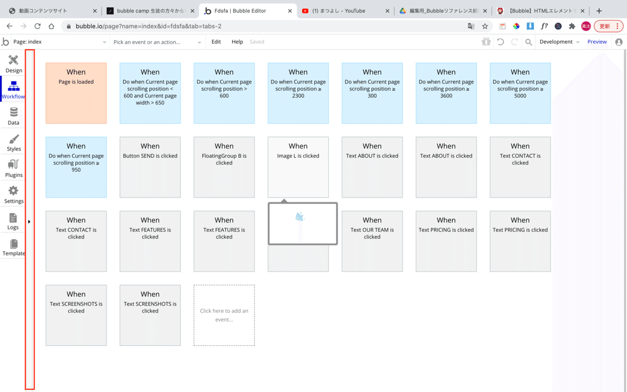The height and width of the screenshot is (392, 627).
Task: Switch to the 動画コンテンツサイト browser tab
Action: click(52, 10)
